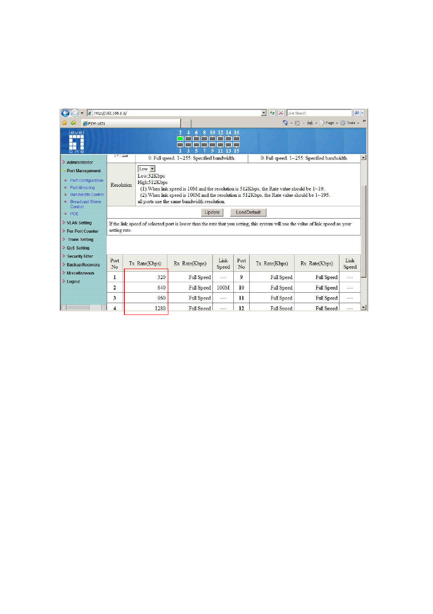Click the 100M link speed cell
The height and width of the screenshot is (614, 433).
point(223,288)
